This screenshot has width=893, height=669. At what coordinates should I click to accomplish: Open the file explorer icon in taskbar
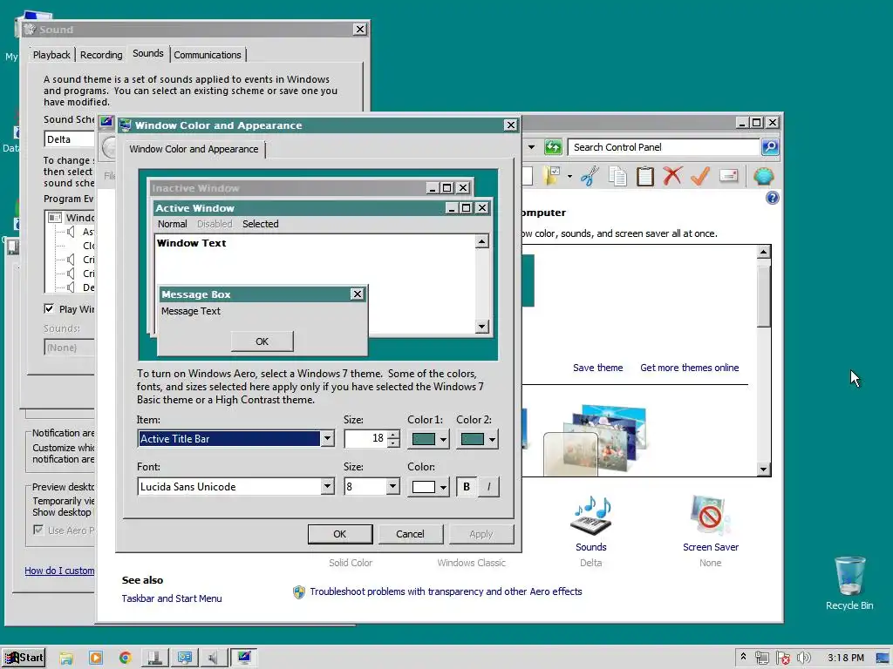point(66,658)
